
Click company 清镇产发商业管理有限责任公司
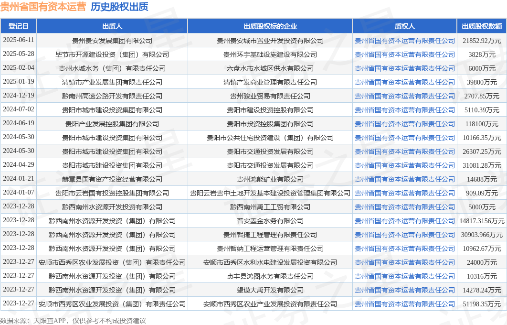270,82
